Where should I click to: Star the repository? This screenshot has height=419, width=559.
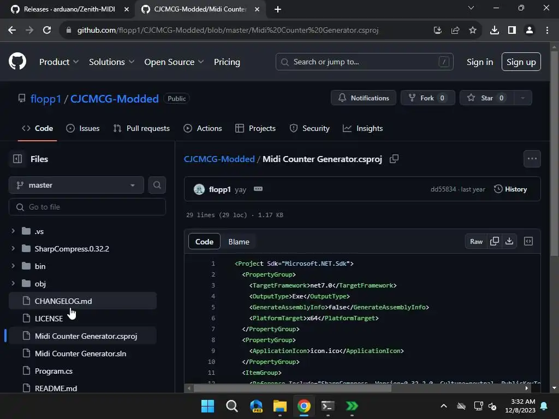click(486, 98)
